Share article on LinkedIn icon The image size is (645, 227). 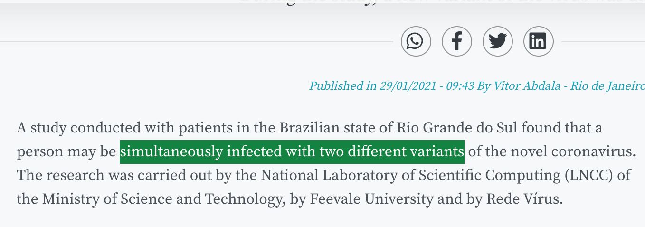(538, 42)
